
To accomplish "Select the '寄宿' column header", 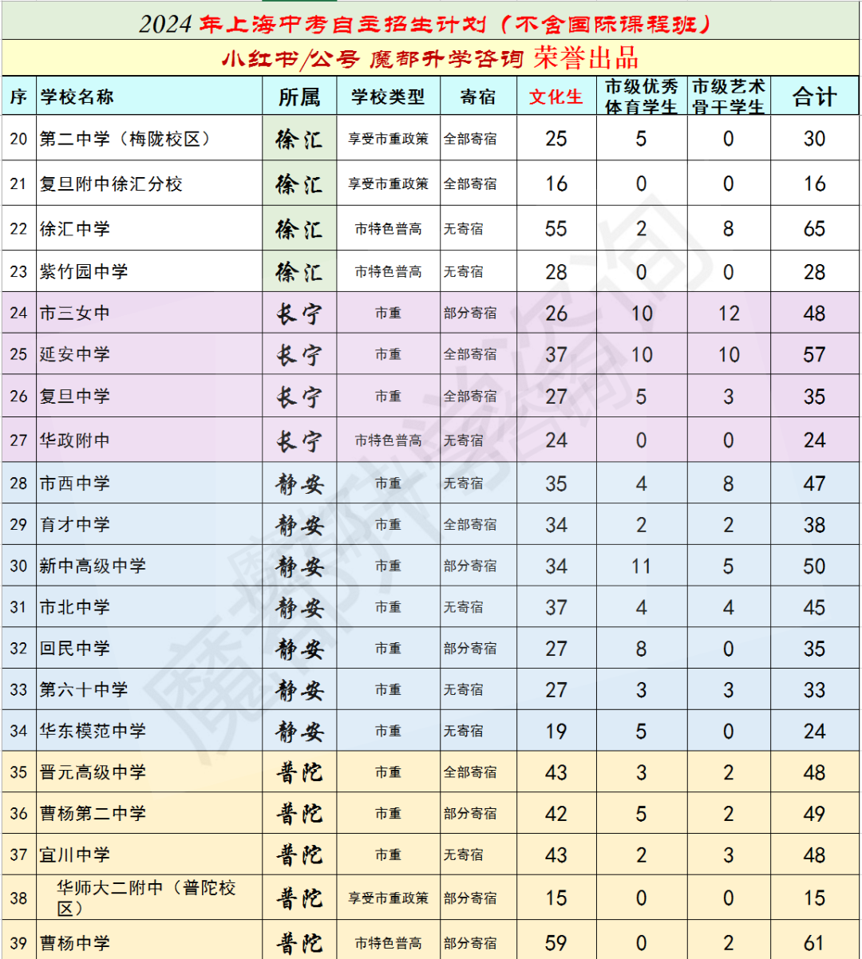I will [478, 97].
